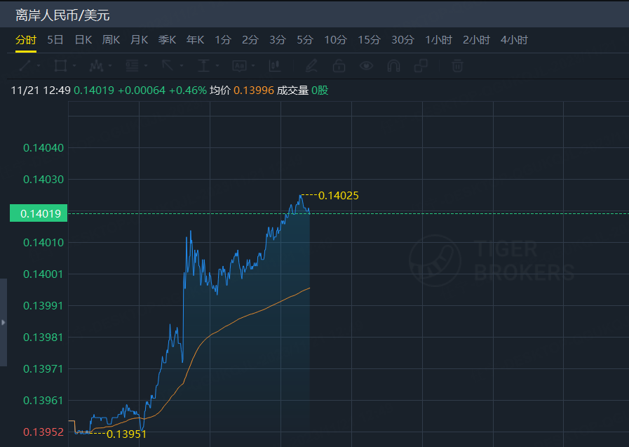This screenshot has height=447, width=629.
Task: Select the wave pattern drawing tool
Action: [x=96, y=65]
